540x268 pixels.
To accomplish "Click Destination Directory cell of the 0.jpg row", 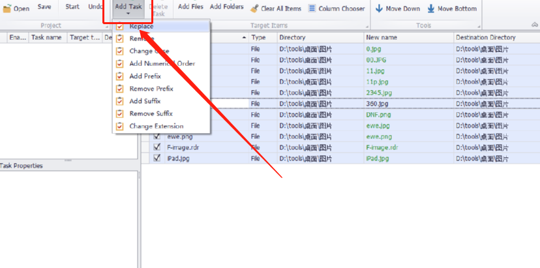I will pyautogui.click(x=497, y=49).
